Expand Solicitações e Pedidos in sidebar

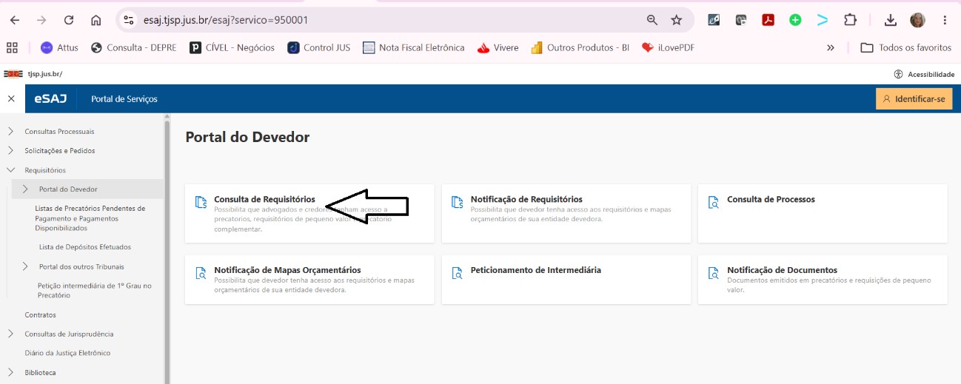click(x=10, y=151)
